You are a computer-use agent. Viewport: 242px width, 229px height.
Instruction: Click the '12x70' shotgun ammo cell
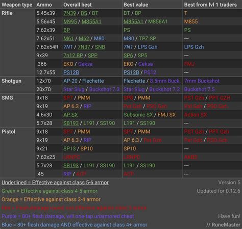click(43, 81)
